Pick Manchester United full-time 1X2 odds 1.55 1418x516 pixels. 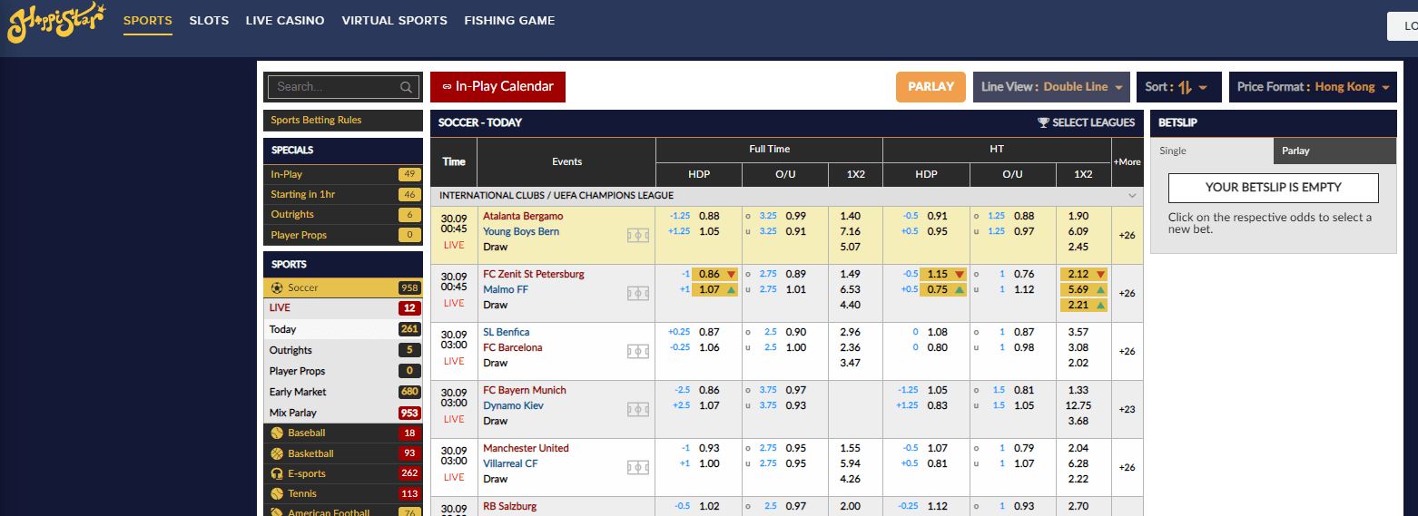pyautogui.click(x=851, y=448)
